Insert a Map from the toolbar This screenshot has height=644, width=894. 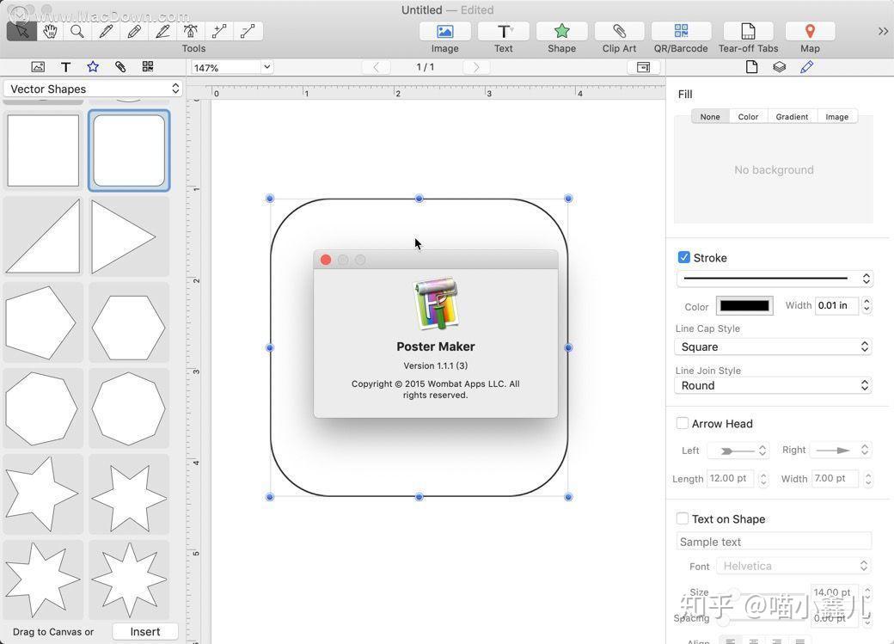click(x=810, y=32)
